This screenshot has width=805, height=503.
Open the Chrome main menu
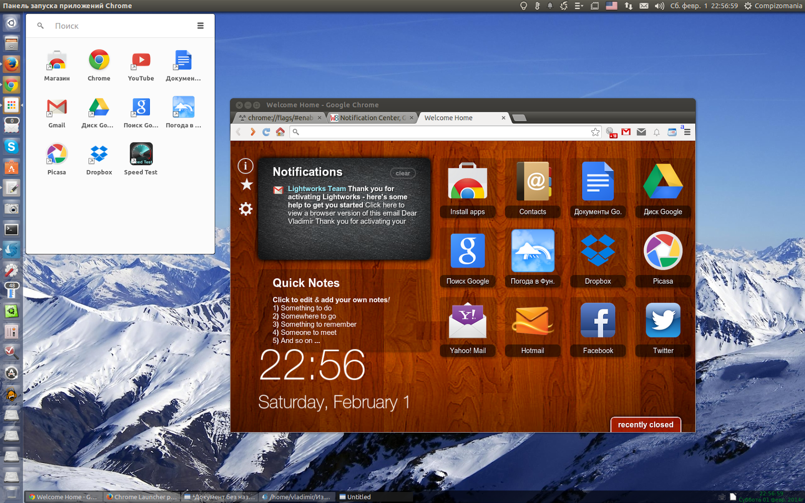(x=687, y=132)
